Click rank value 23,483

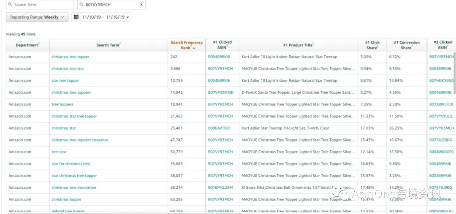[176, 128]
